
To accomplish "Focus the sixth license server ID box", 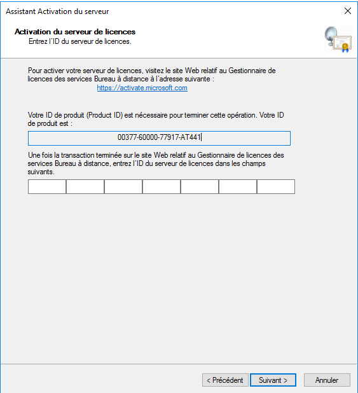I will pyautogui.click(x=238, y=186).
